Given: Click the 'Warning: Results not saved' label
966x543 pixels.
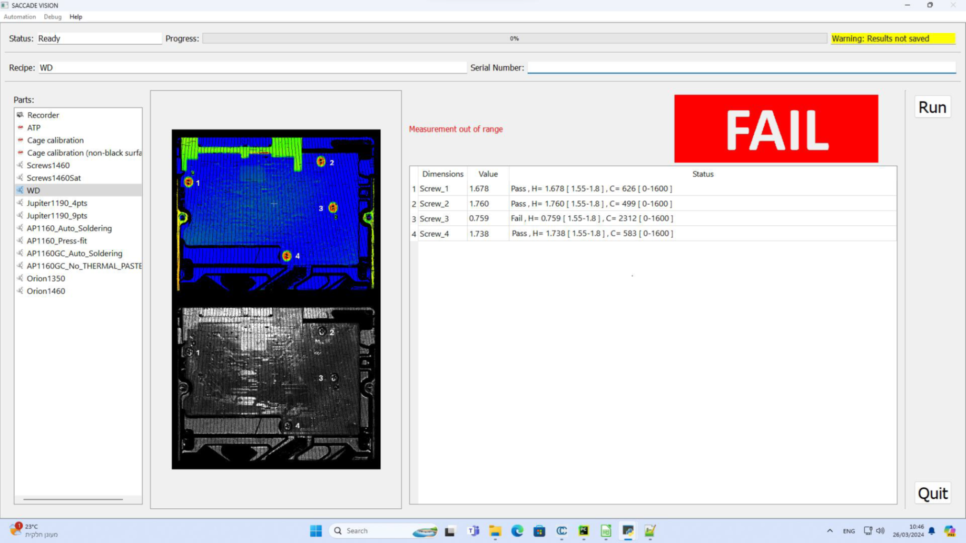Looking at the screenshot, I should [893, 38].
